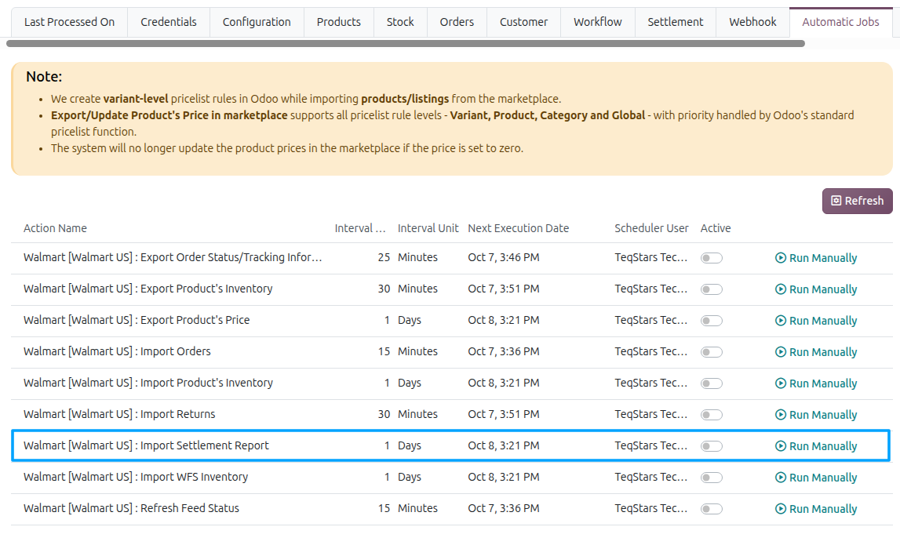
Task: Run Export Product's Inventory job manually
Action: 815,289
